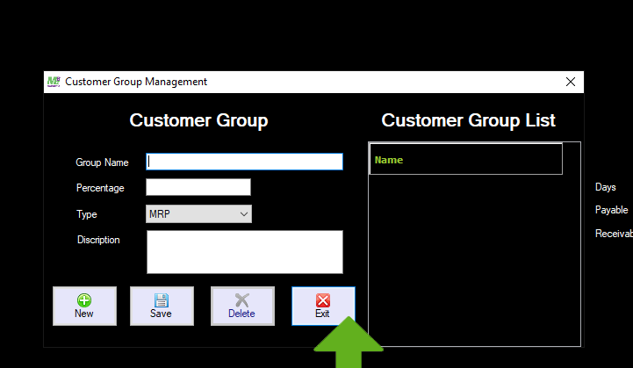Click the green plus icon on New

(84, 300)
